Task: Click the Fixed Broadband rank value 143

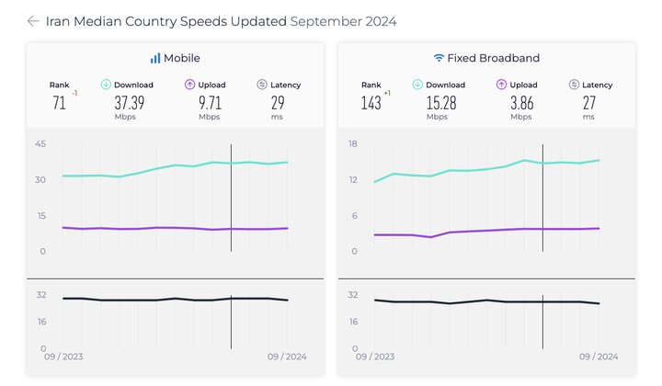Action: click(x=371, y=102)
